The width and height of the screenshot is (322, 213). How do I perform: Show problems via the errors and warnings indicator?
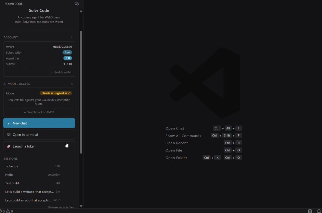click(6, 211)
